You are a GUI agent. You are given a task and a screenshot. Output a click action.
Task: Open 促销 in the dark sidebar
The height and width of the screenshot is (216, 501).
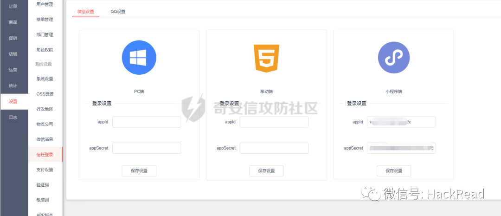click(x=13, y=38)
